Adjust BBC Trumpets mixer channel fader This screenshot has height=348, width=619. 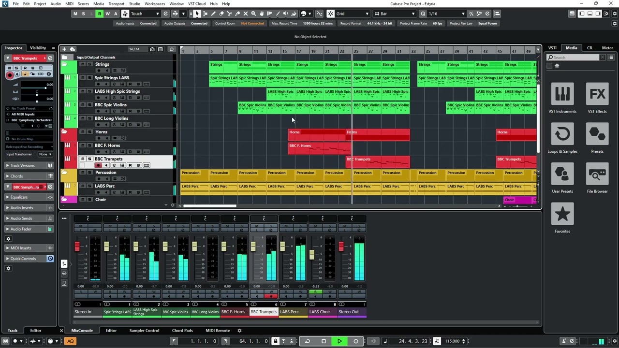[x=253, y=246]
